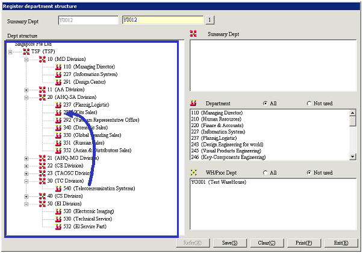Click the yellow Summary Dept input field
The height and width of the screenshot is (253, 363).
click(x=163, y=20)
